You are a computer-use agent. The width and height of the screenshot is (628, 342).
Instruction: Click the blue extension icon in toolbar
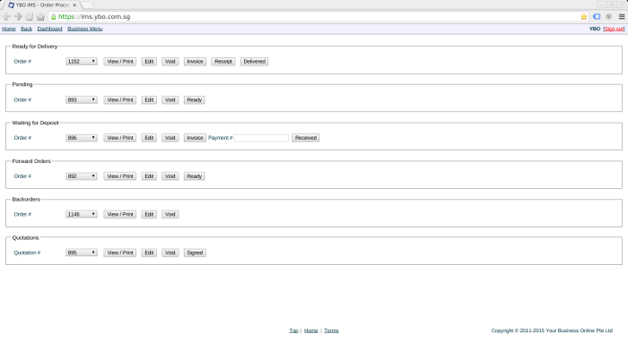pyautogui.click(x=597, y=17)
